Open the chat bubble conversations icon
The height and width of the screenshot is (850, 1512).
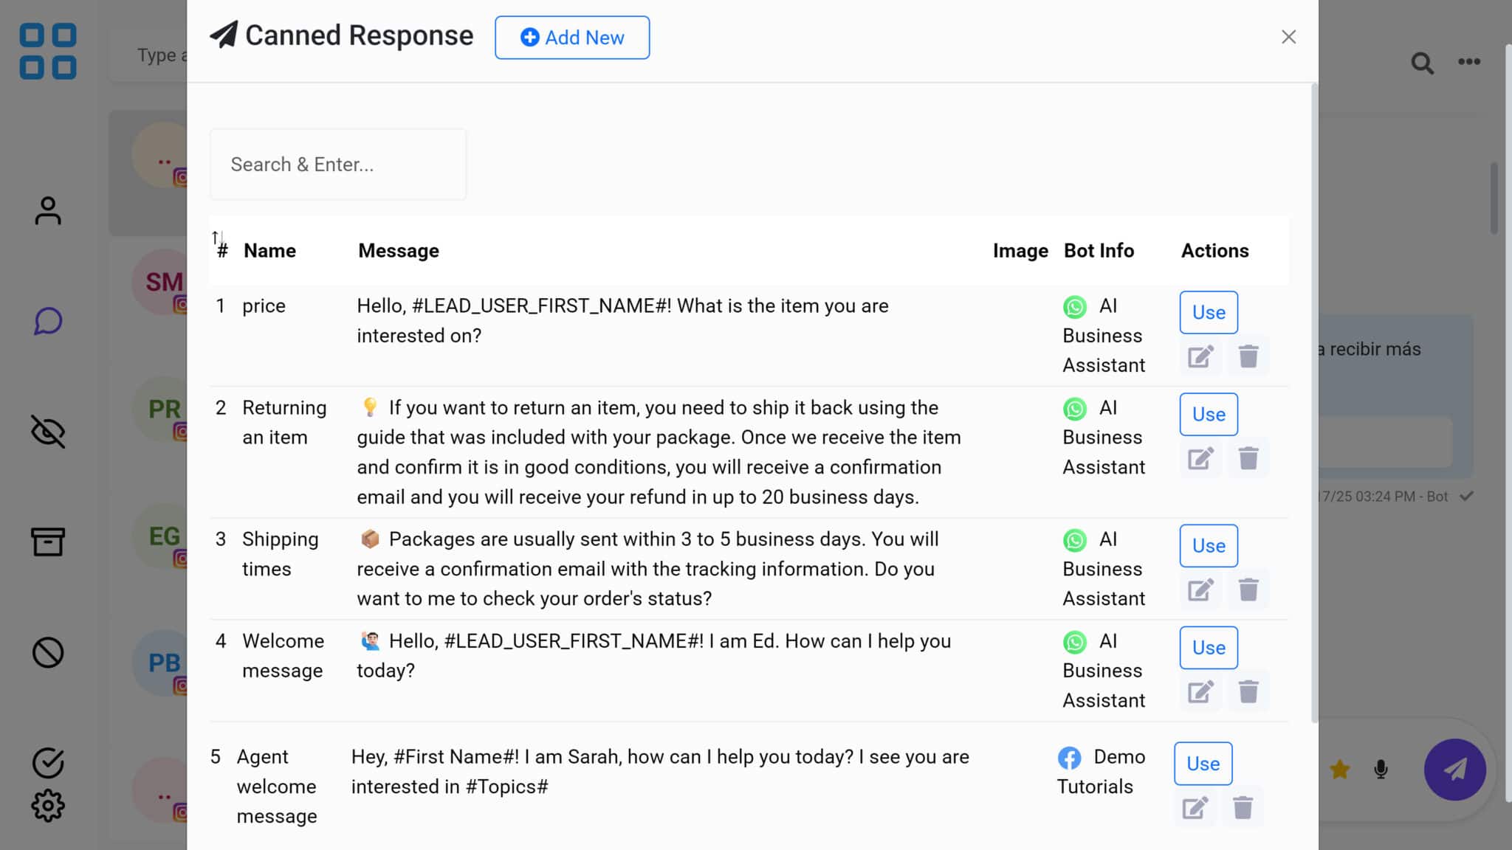pos(48,321)
